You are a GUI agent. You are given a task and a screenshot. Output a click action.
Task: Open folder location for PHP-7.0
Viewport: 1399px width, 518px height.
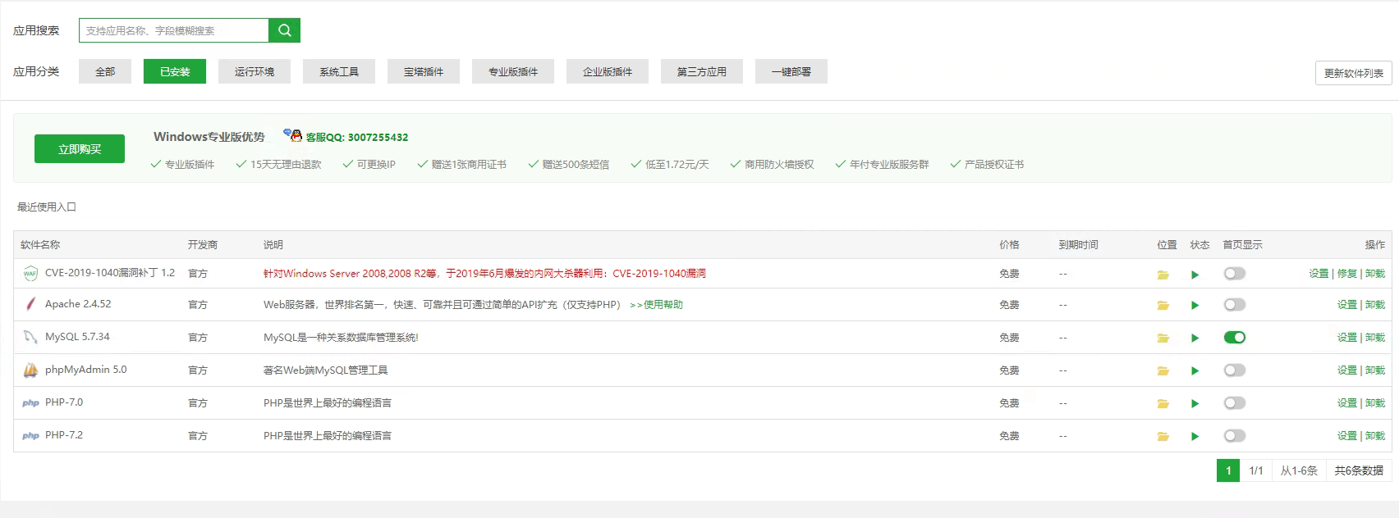coord(1163,403)
